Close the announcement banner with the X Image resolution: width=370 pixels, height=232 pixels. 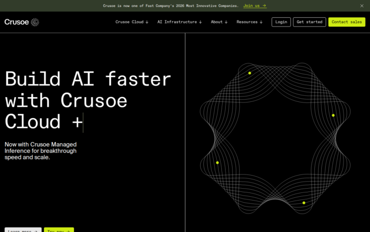362,5
